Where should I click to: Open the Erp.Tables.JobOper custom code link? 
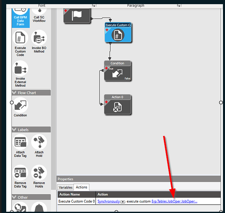(x=174, y=201)
